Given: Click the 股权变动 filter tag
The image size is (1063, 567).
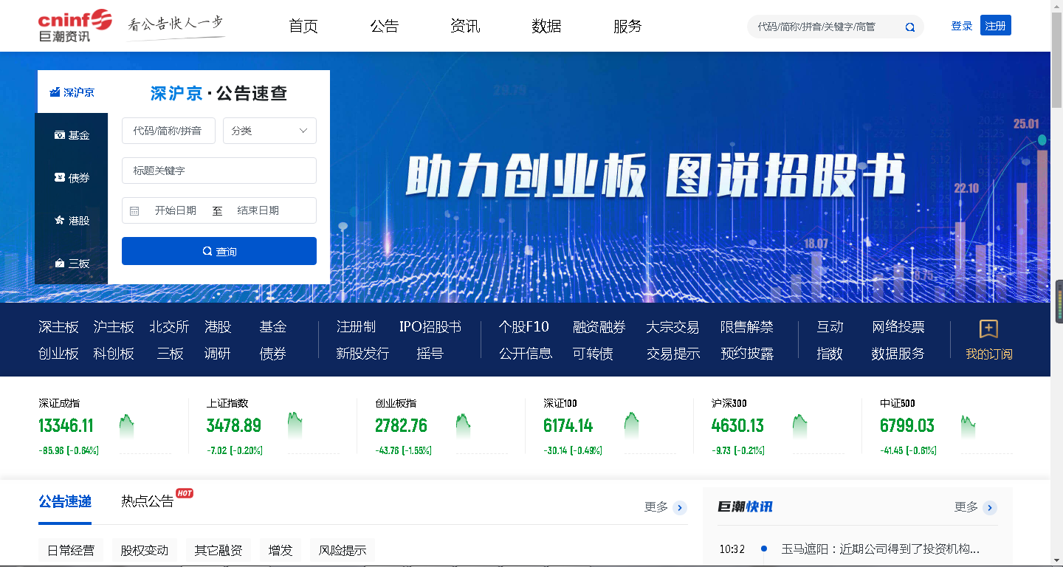Looking at the screenshot, I should 145,551.
